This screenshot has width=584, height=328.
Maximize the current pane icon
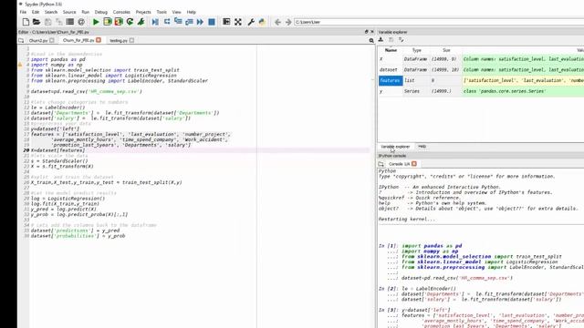(226, 22)
